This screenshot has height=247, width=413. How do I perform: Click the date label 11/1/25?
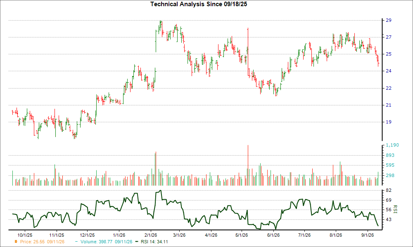tap(56, 235)
